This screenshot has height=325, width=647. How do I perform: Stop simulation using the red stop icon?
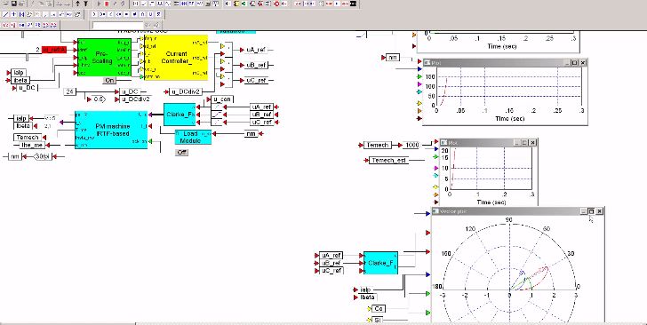pos(107,4)
